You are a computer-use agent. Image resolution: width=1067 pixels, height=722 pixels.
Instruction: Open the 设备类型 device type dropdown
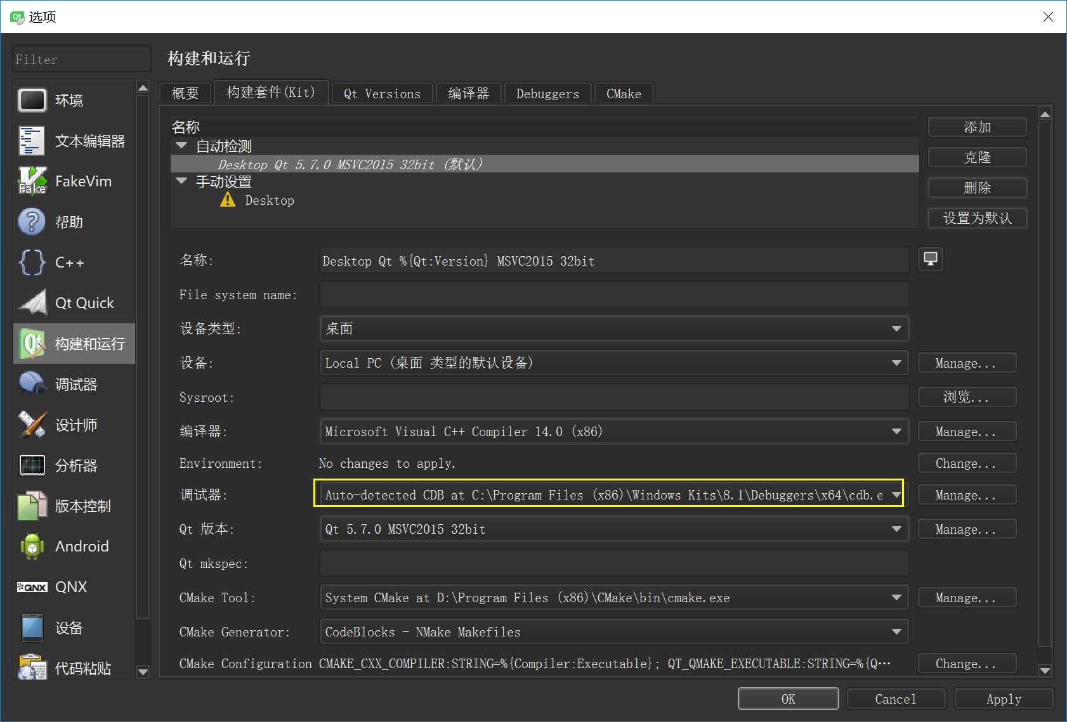614,328
